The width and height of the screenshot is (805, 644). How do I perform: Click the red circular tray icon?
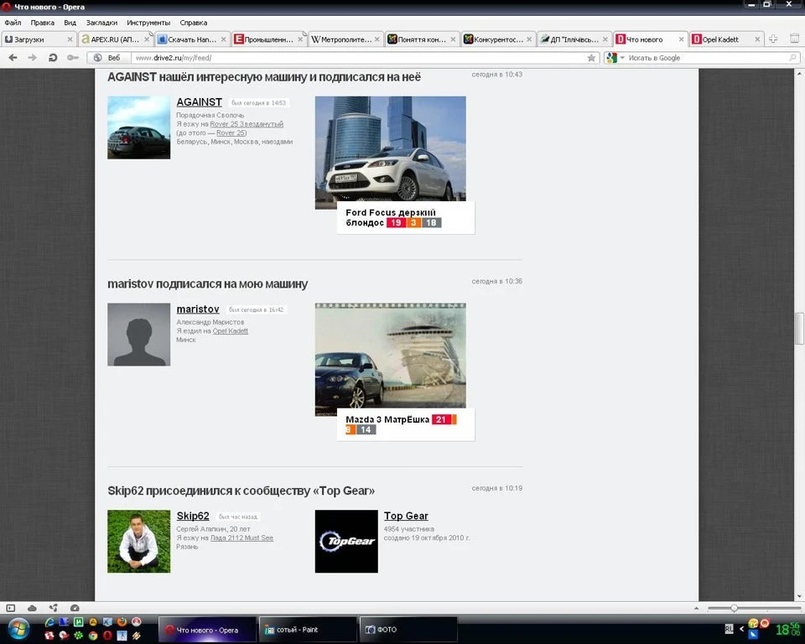pos(765,623)
